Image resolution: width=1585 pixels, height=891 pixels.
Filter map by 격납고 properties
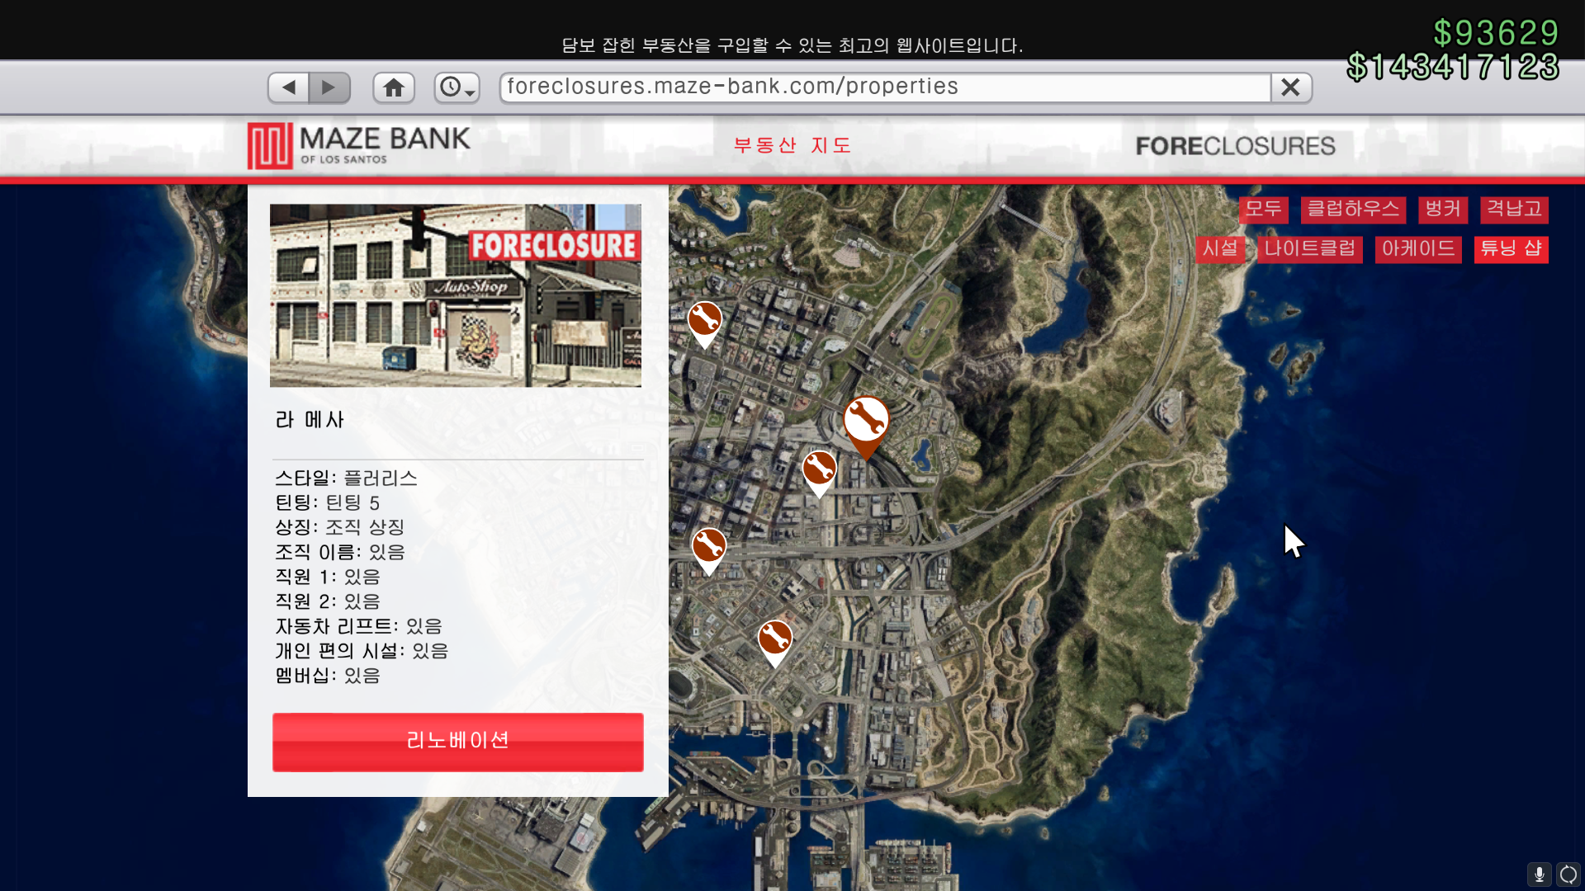1514,210
